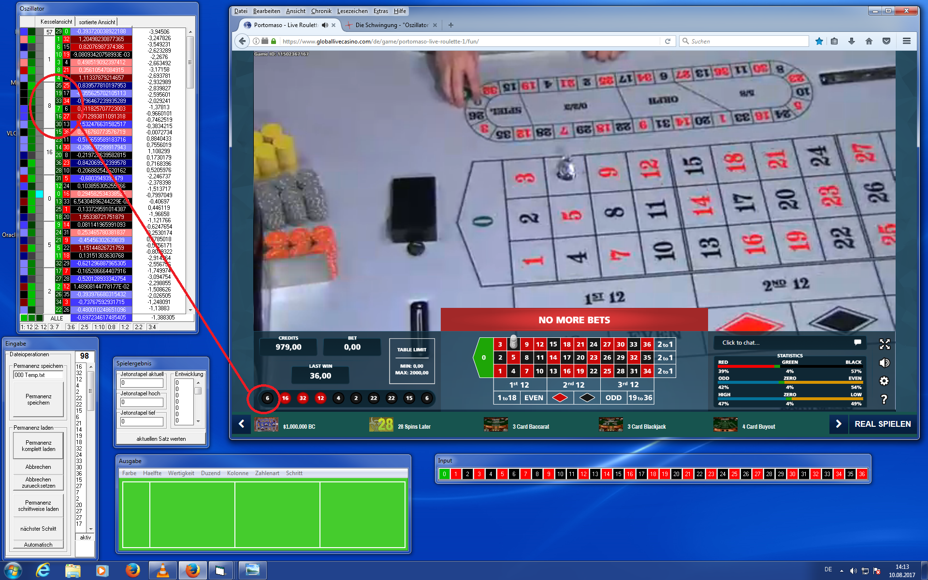Screen dimensions: 928x580
Task: Show next games with right arrow
Action: 839,424
